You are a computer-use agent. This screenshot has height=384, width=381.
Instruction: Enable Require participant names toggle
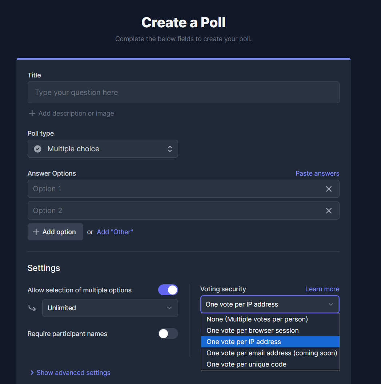coord(168,333)
